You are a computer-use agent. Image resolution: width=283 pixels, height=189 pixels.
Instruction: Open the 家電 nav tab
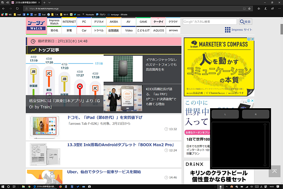point(69,30)
